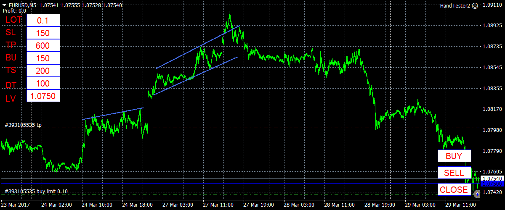Click the BUY button
The image size is (505, 210).
point(454,156)
